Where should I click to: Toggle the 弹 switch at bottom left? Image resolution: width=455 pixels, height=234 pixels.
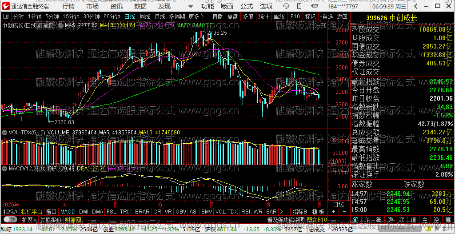[10, 219]
